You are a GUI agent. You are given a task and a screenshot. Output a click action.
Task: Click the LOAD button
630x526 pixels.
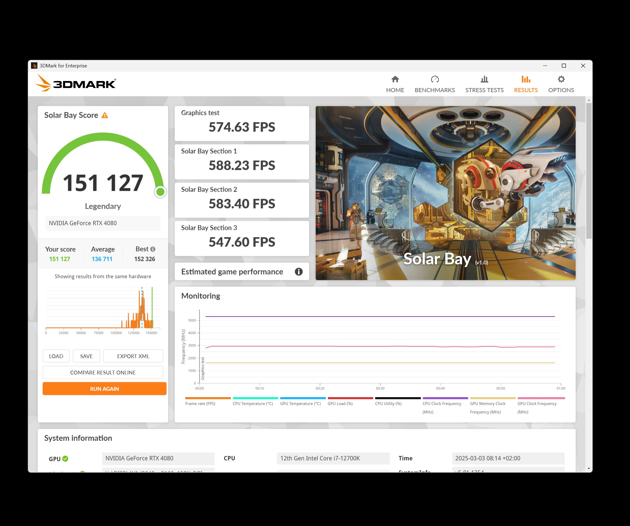point(56,356)
